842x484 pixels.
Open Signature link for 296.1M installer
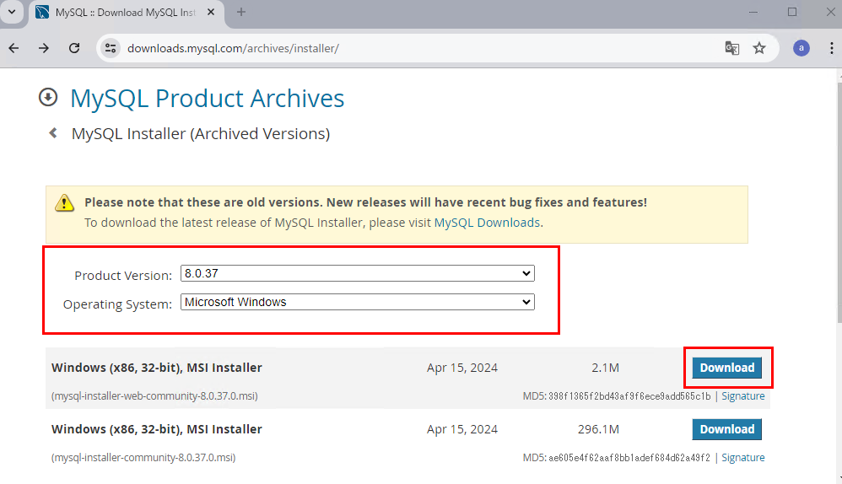click(x=742, y=458)
